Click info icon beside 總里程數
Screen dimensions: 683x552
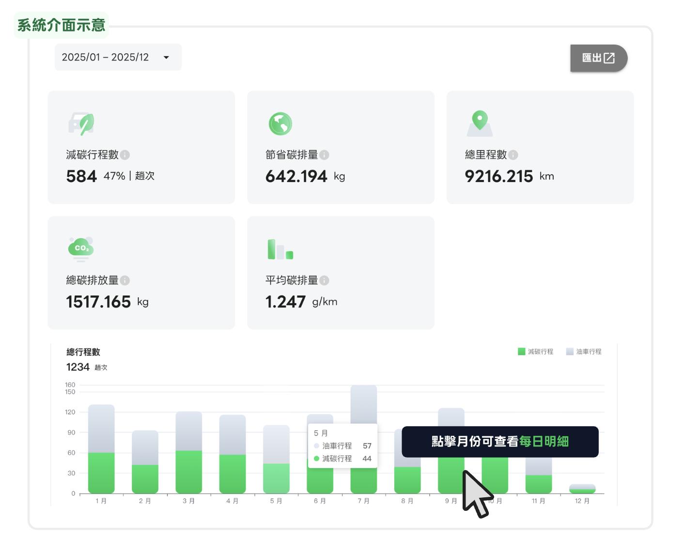tap(513, 155)
